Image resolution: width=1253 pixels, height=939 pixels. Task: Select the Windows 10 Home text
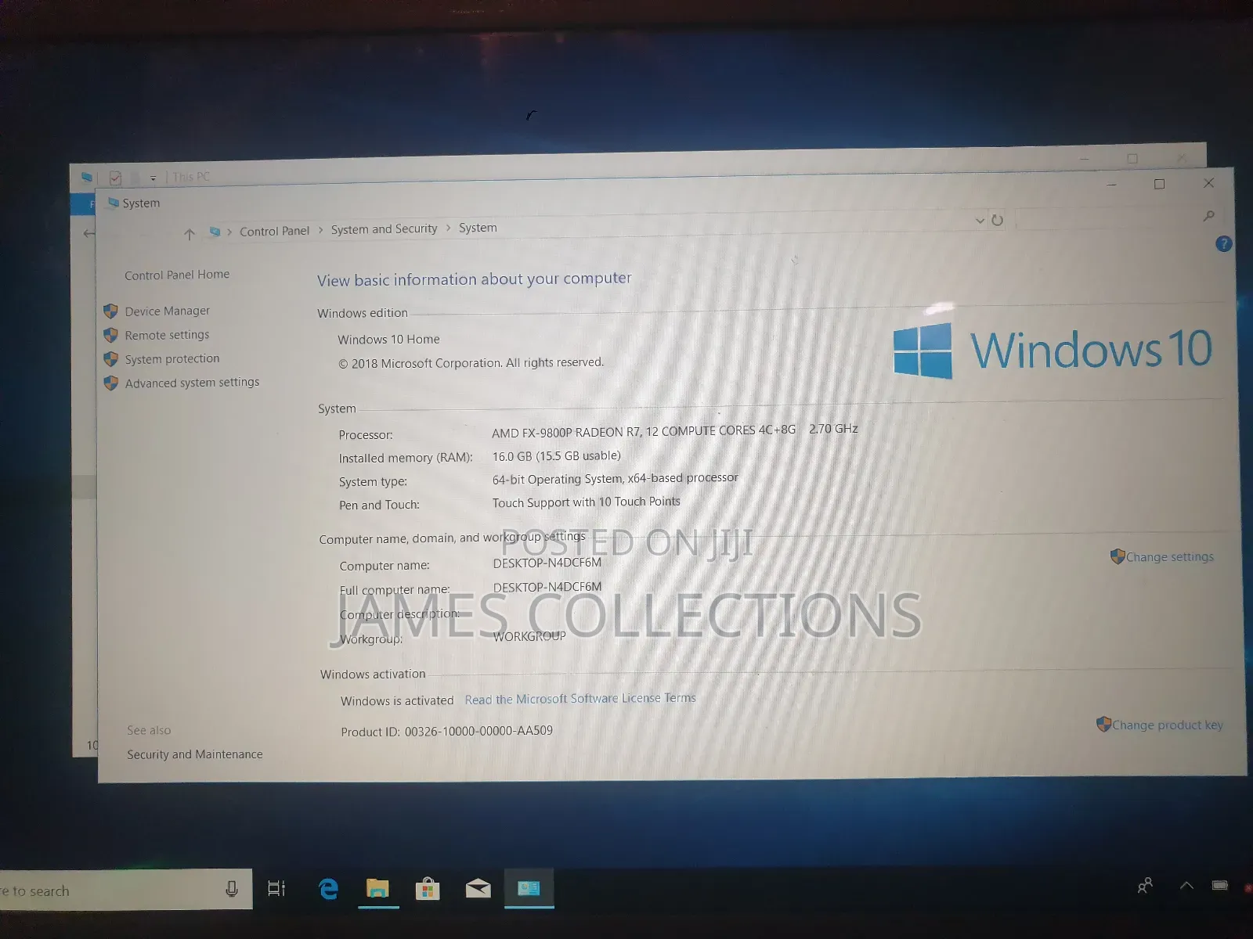[x=388, y=339]
